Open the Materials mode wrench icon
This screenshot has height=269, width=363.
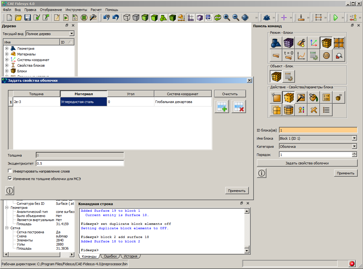point(301,43)
